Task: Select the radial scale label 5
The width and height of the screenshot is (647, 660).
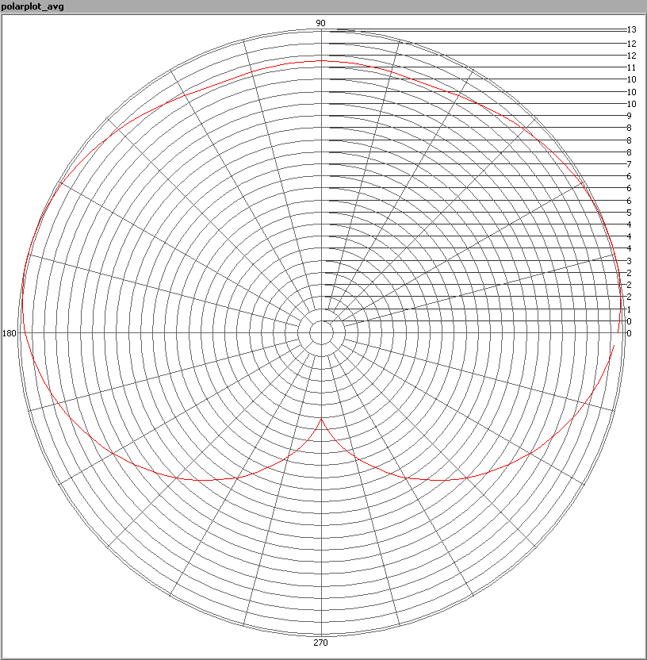Action: (629, 213)
